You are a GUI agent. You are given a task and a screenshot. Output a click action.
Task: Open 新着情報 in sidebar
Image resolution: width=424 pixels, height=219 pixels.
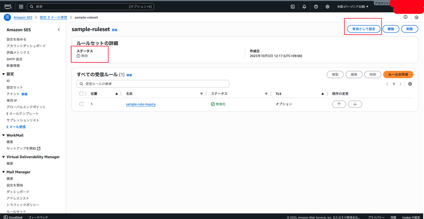[x=13, y=66]
